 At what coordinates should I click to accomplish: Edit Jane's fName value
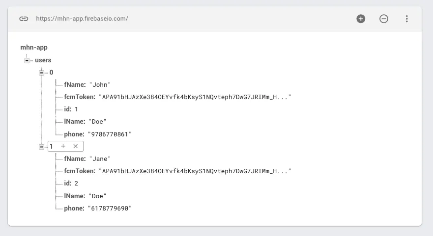click(x=100, y=158)
